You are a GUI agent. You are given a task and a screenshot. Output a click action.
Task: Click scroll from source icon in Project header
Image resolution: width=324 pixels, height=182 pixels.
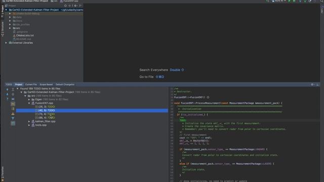tap(65, 6)
